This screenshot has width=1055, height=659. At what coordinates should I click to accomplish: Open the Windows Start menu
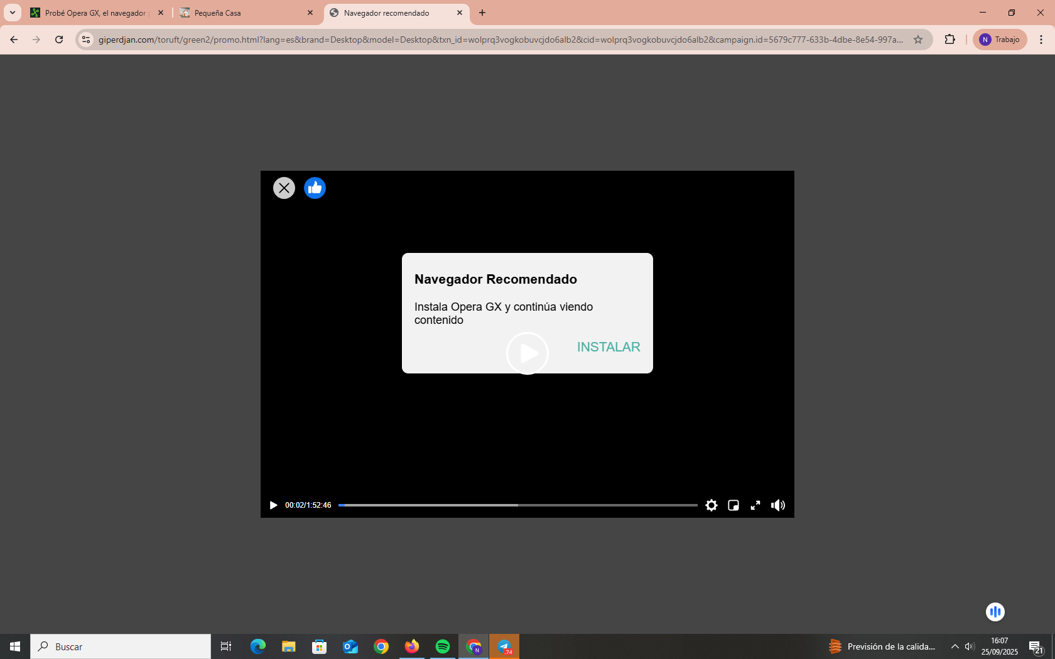[15, 646]
